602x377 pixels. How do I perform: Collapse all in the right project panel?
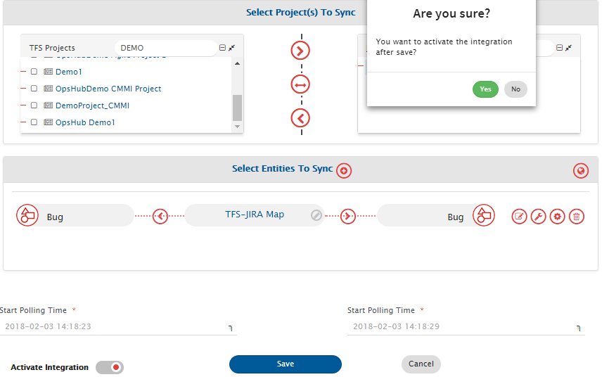pos(559,48)
